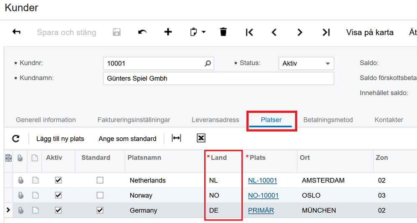This screenshot has width=417, height=223.
Task: Open the Status dropdown
Action: click(327, 63)
